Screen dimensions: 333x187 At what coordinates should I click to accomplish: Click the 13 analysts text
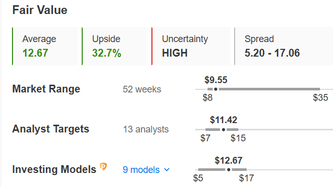pos(146,129)
